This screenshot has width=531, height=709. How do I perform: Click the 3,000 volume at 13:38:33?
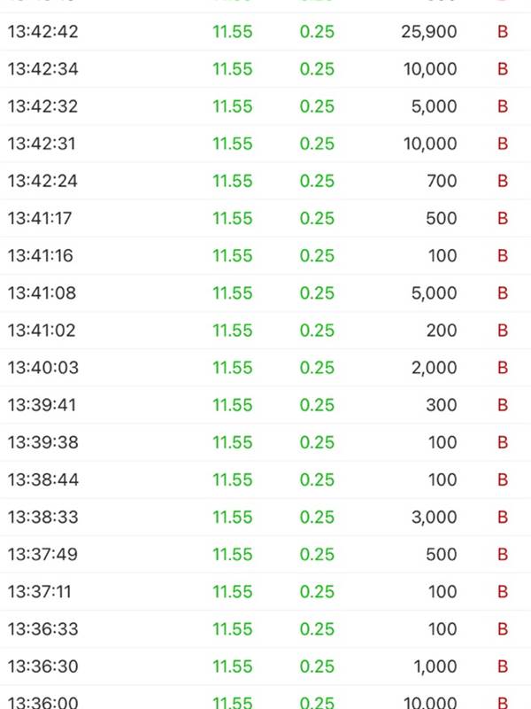point(434,517)
